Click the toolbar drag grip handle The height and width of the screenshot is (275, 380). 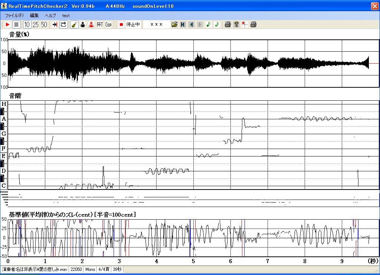(x=2, y=25)
